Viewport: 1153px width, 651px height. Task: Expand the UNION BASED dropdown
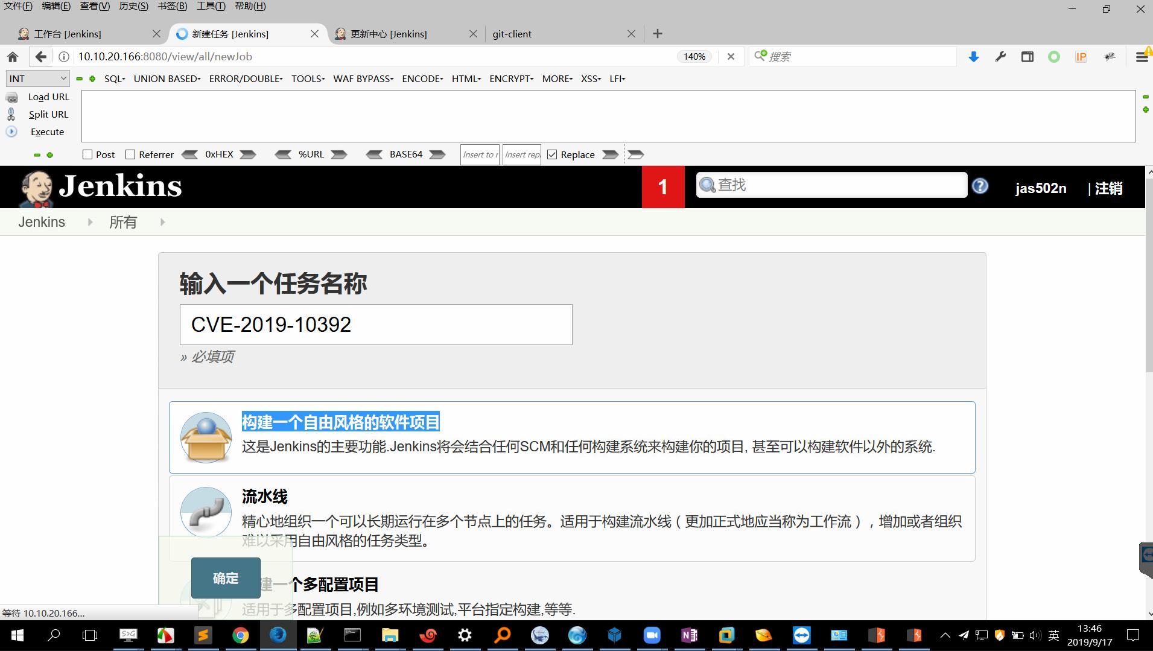pyautogui.click(x=167, y=78)
